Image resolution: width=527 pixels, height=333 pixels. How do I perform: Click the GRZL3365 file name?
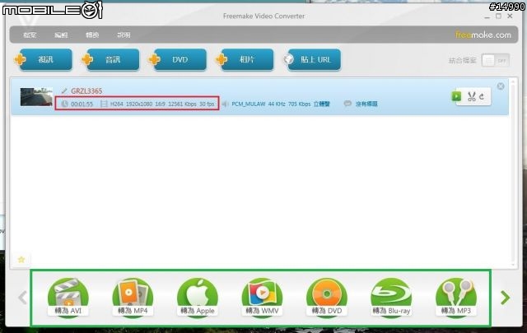(x=86, y=91)
